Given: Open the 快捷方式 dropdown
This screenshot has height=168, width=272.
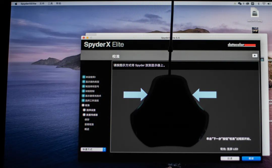Looking at the screenshot, I should point(93,149).
